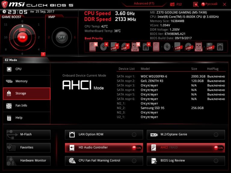Click the CPU Speed 3.60 GHz value
This screenshot has height=173, width=231.
click(x=125, y=14)
